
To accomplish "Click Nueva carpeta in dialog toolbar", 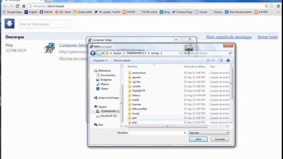I will (122, 61).
